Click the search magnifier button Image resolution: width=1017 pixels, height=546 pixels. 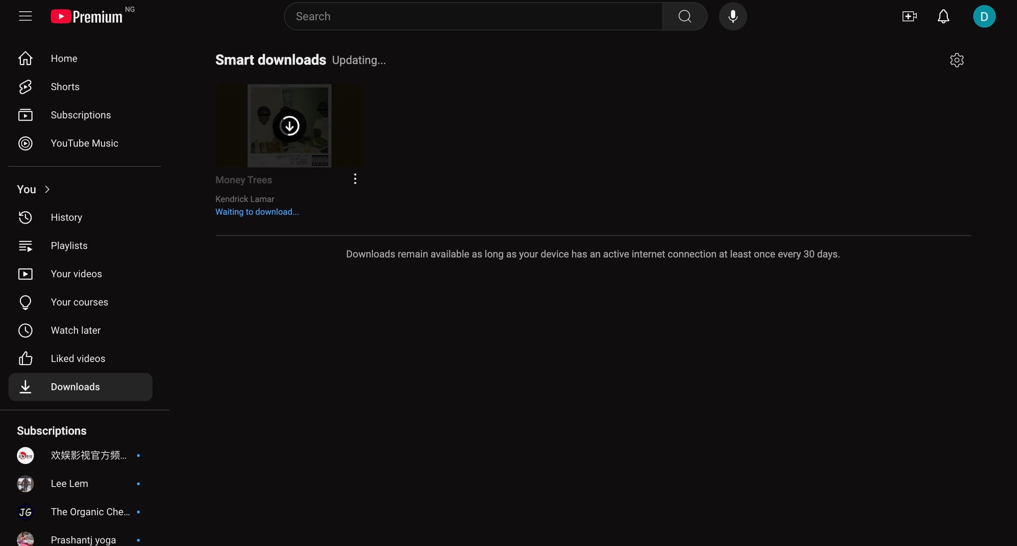coord(684,16)
